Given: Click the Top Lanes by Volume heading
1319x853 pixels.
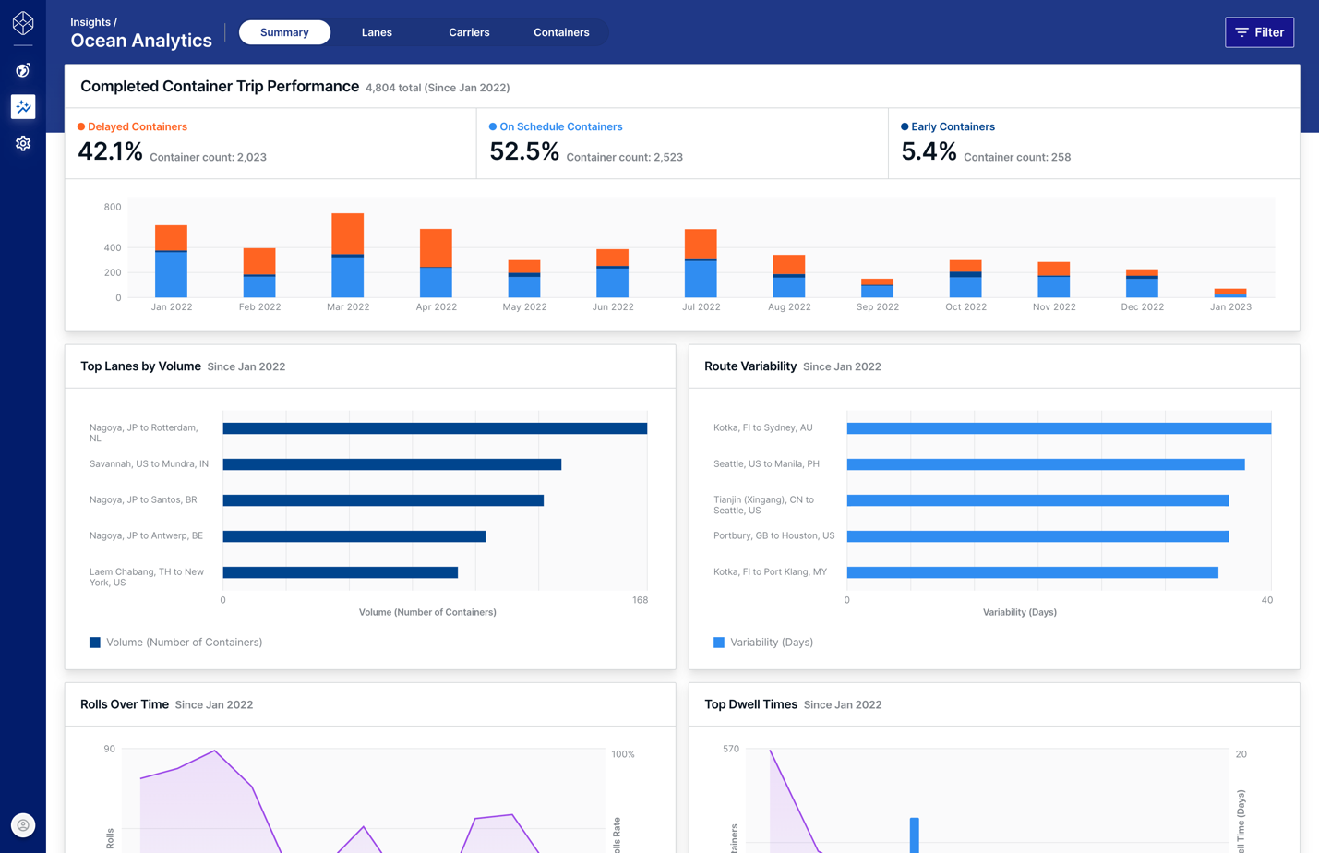Looking at the screenshot, I should (140, 366).
